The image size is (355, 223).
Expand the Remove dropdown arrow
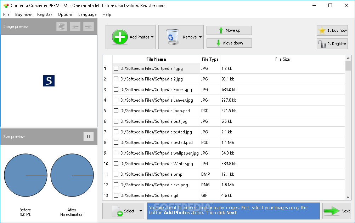tap(201, 37)
